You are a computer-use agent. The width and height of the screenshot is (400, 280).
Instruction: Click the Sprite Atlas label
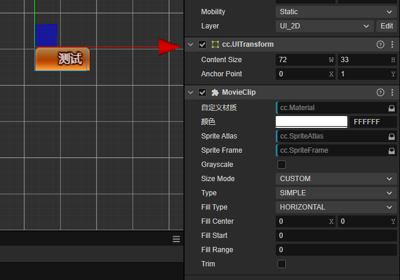pos(219,136)
